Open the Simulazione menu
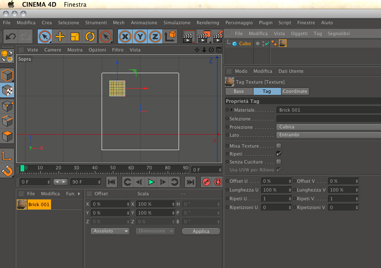The height and width of the screenshot is (268, 381). point(177,23)
